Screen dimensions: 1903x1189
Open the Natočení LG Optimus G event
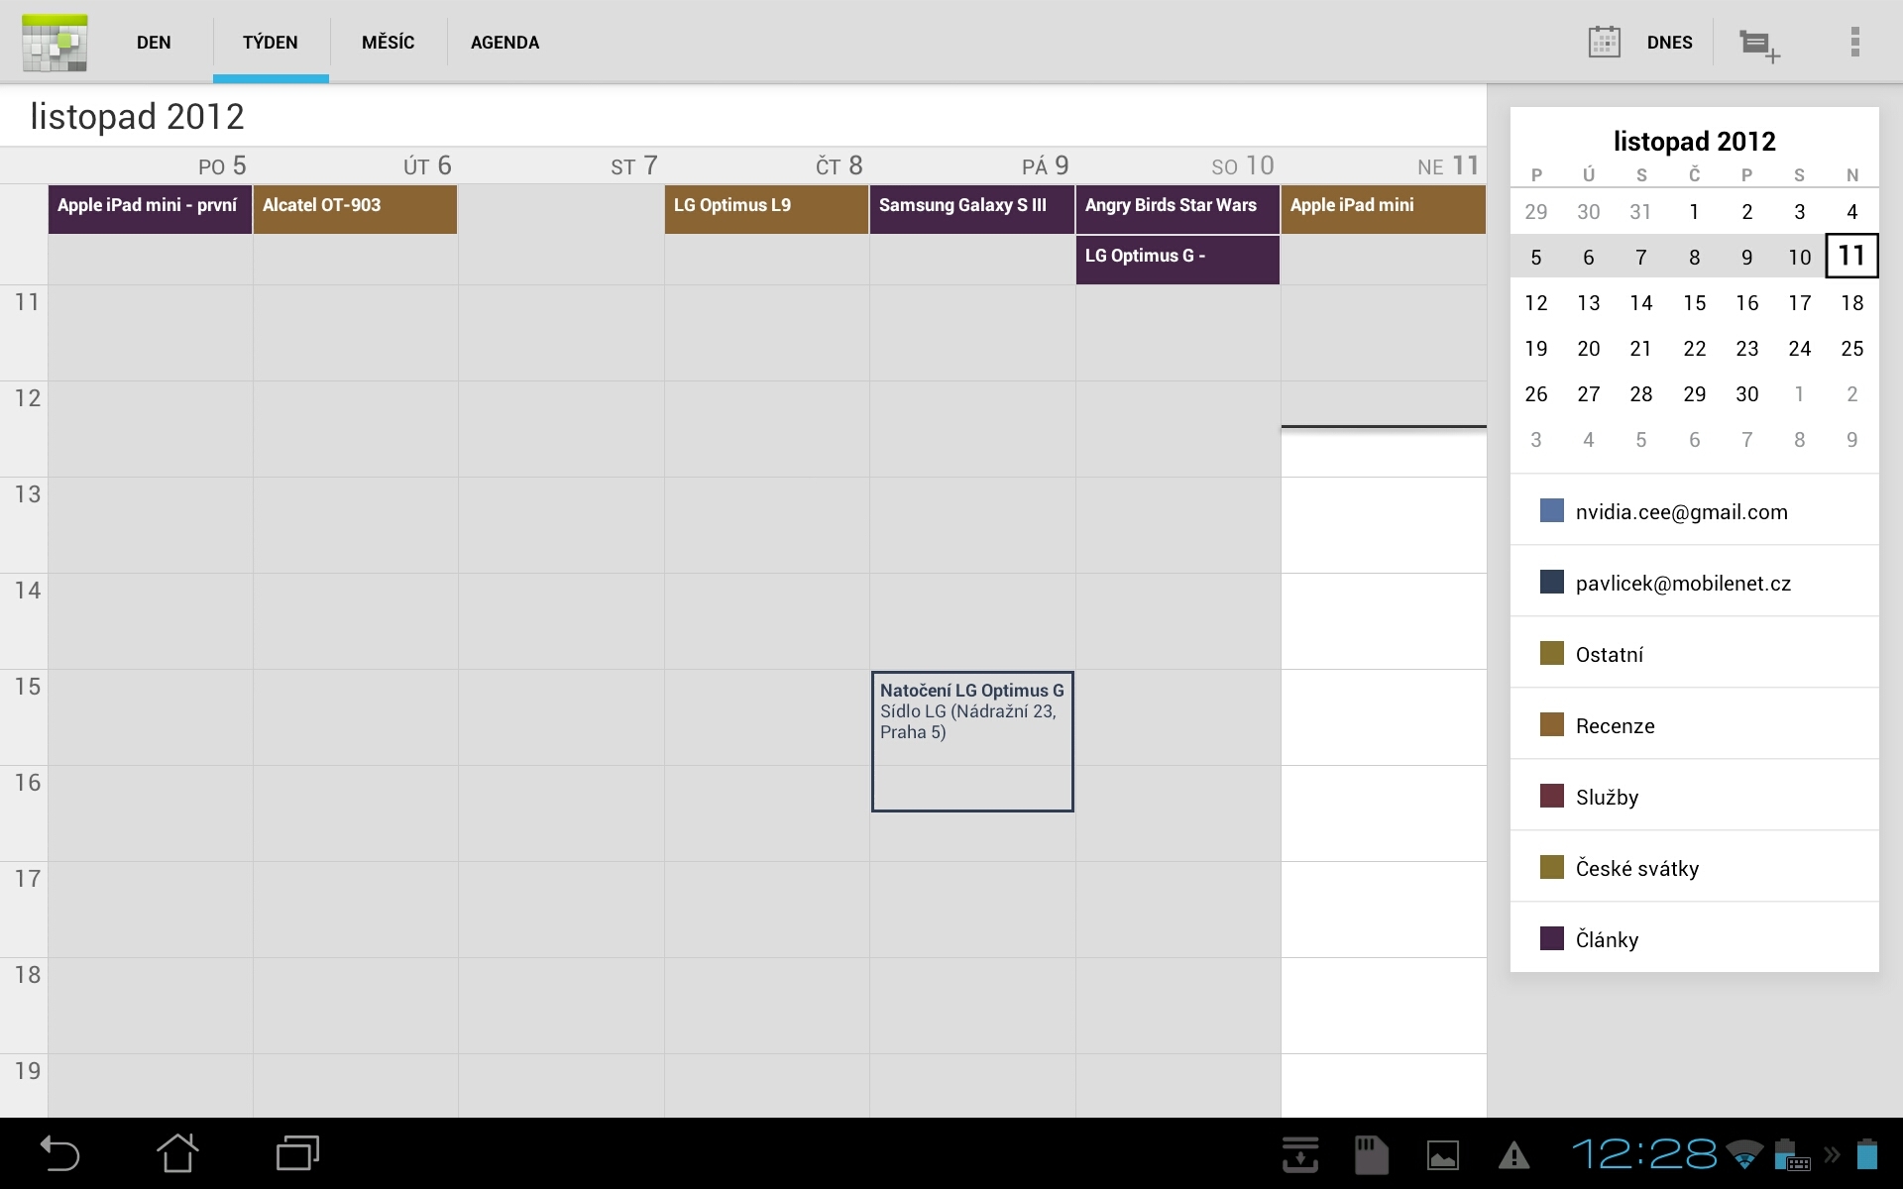coord(971,741)
